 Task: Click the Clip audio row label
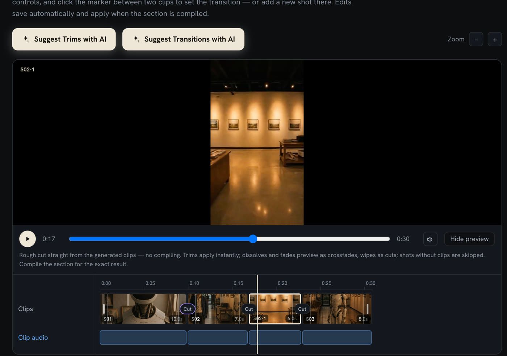pyautogui.click(x=33, y=338)
